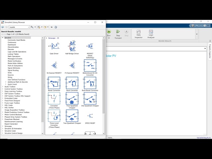212x159 pixels.
Task: Open Library Browser help question mark
Action: coord(56,27)
